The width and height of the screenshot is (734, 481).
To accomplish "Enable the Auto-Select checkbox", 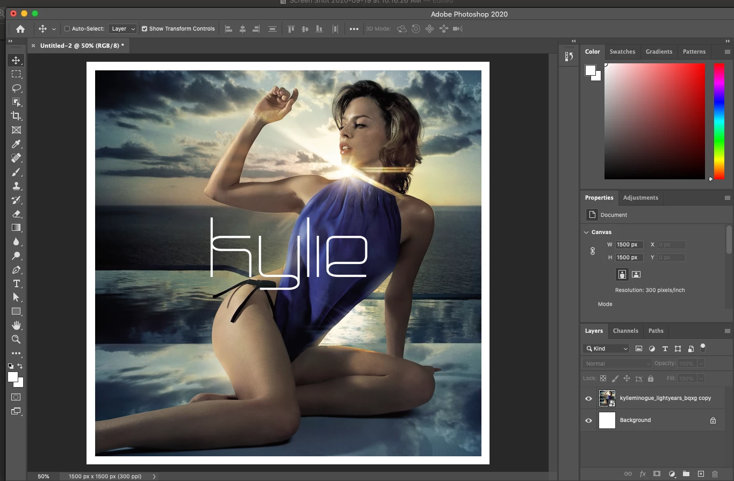I will 67,29.
